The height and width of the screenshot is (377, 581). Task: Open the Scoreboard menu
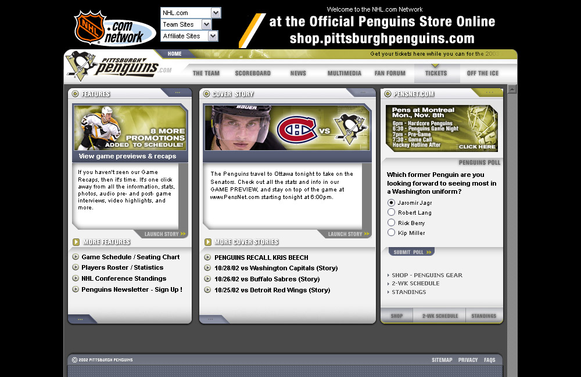coord(253,73)
